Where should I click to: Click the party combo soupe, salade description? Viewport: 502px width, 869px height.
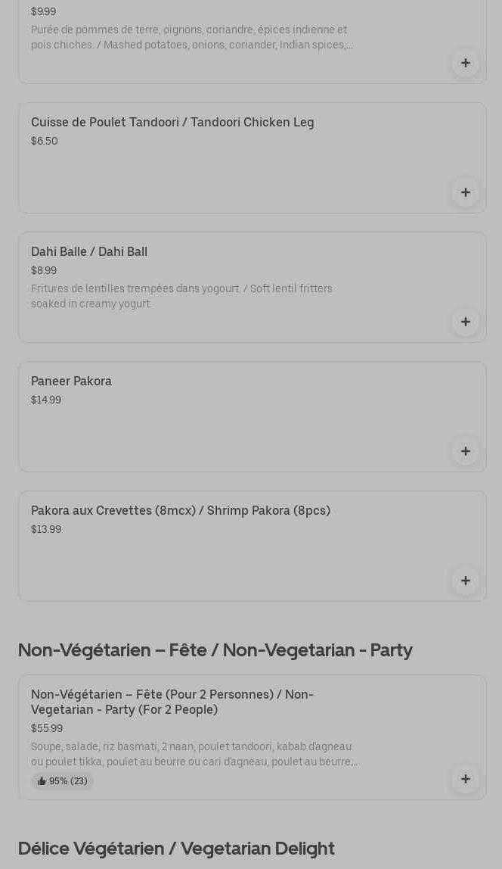pyautogui.click(x=194, y=754)
